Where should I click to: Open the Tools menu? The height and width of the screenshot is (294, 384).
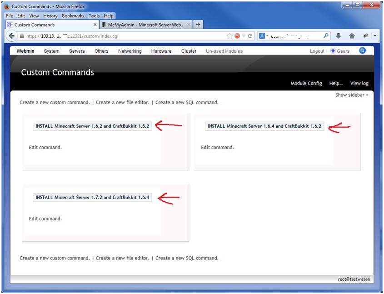coord(94,16)
